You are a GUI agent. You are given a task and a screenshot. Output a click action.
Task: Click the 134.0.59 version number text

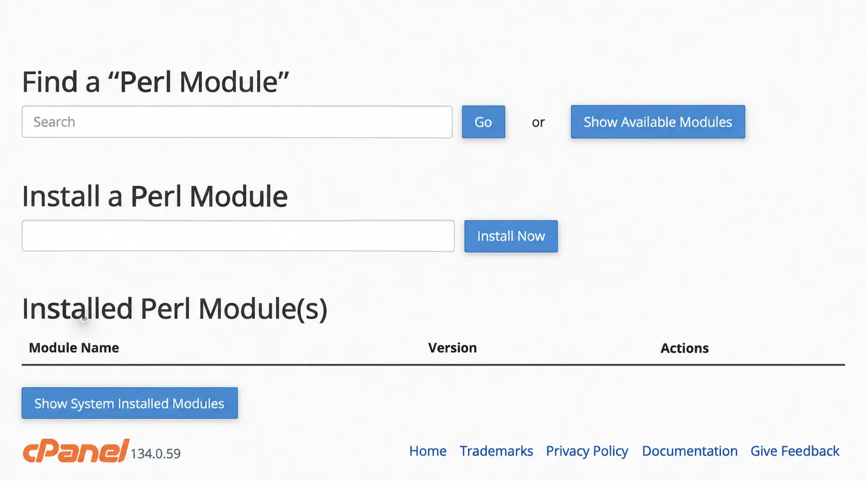click(x=156, y=454)
